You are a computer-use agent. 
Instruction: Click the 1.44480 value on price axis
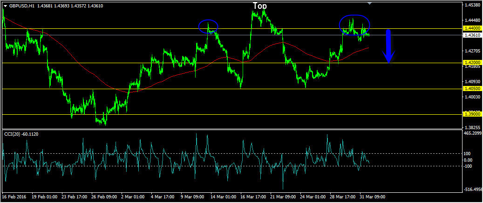click(x=473, y=20)
